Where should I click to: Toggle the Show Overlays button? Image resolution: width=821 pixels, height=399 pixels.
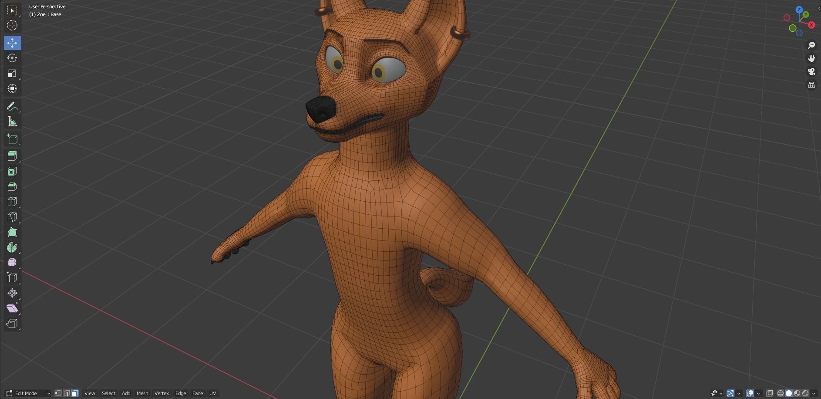pyautogui.click(x=750, y=393)
